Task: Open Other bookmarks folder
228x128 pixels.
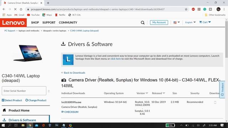Action: (x=215, y=15)
